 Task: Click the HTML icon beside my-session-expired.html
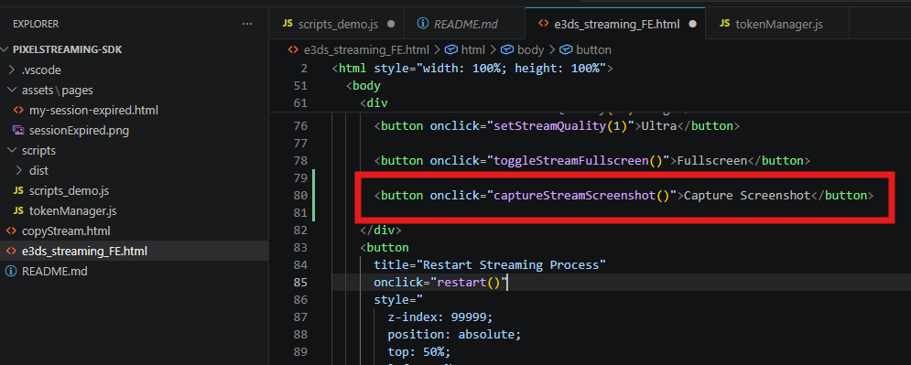pos(18,111)
